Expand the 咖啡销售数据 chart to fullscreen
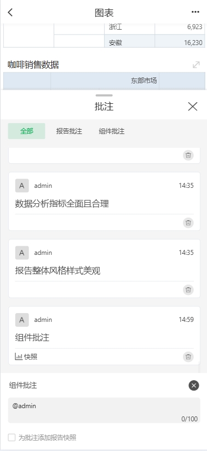The image size is (207, 451). tap(196, 65)
